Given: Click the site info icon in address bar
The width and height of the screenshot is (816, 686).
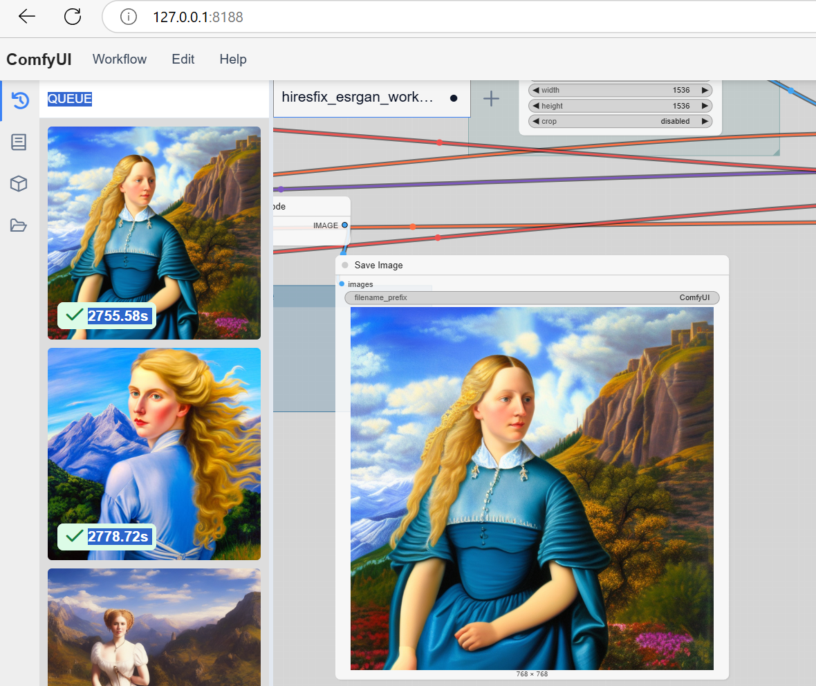Looking at the screenshot, I should (x=129, y=17).
